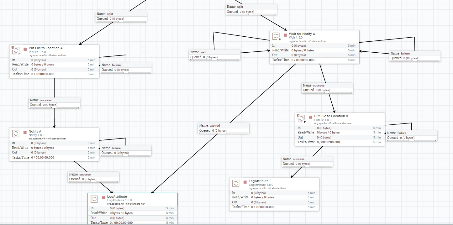The height and width of the screenshot is (225, 453).
Task: Click the "Put File to Location A" title text
Action: point(46,48)
